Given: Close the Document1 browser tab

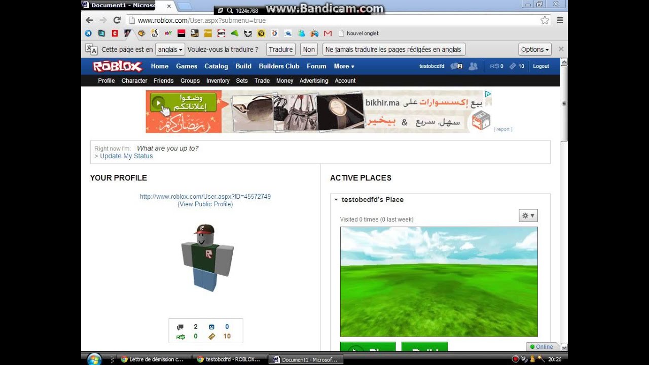Looking at the screenshot, I should click(x=169, y=6).
